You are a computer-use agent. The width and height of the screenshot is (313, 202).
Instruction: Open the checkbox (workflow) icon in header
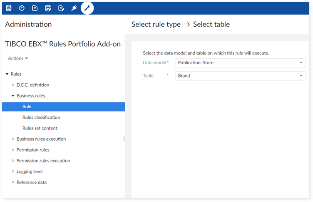click(35, 8)
